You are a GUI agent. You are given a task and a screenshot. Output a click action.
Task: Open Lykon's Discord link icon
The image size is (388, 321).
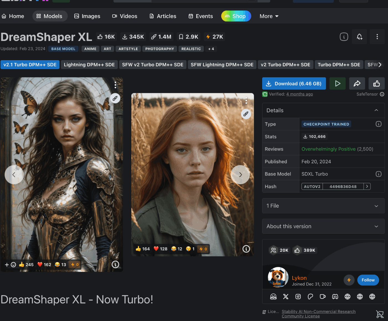(335, 297)
